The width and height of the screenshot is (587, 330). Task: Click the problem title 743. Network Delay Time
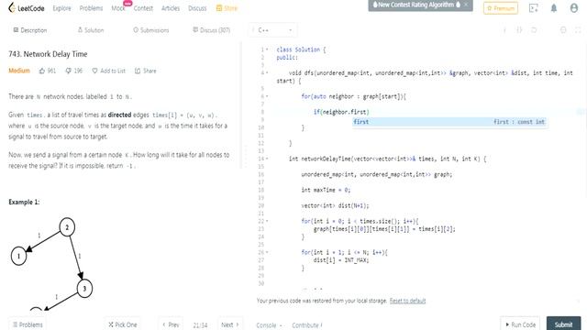tap(48, 54)
